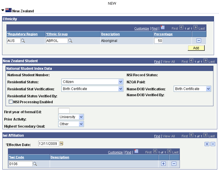Open Ethnic Group lookup magnifier

[x=70, y=41]
